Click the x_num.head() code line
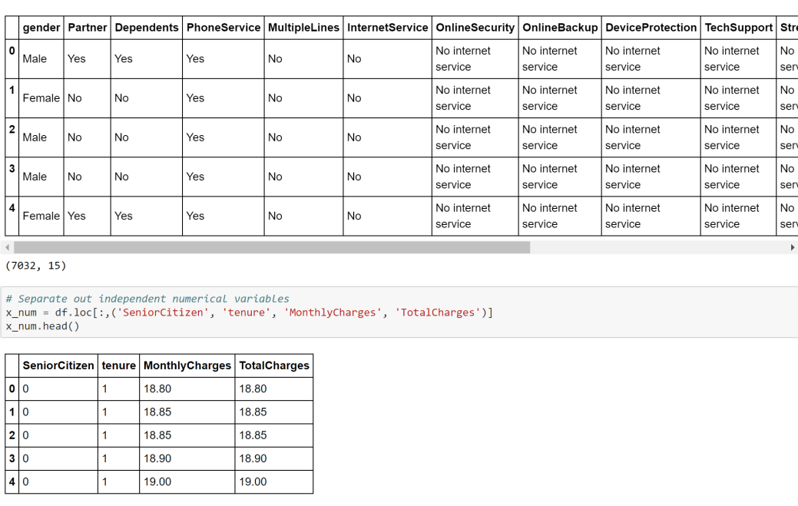798x506 pixels. [x=43, y=326]
